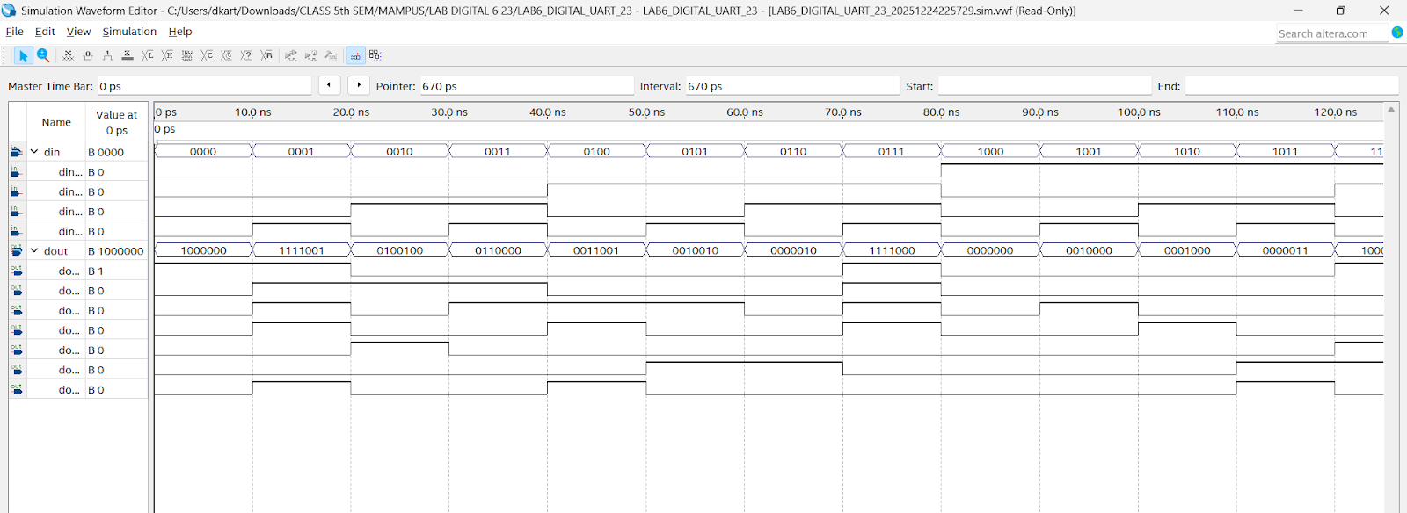
Task: Select the arrow Selection tool
Action: tap(23, 55)
